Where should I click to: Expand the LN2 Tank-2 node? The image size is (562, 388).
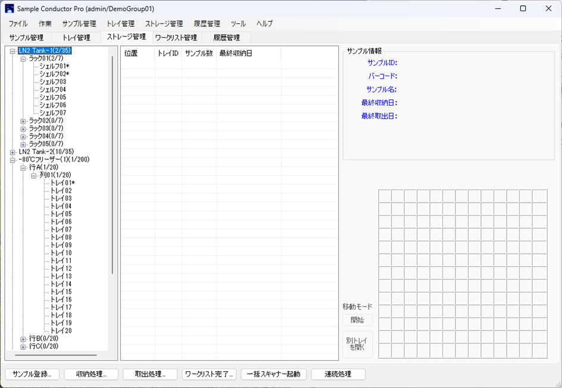(x=12, y=152)
